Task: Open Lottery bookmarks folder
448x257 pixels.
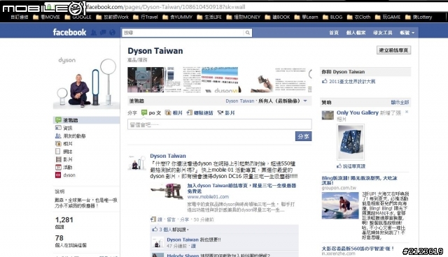Action: coord(419,17)
